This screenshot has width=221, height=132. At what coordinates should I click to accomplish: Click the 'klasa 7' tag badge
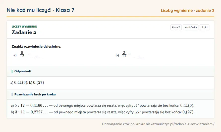176,27
